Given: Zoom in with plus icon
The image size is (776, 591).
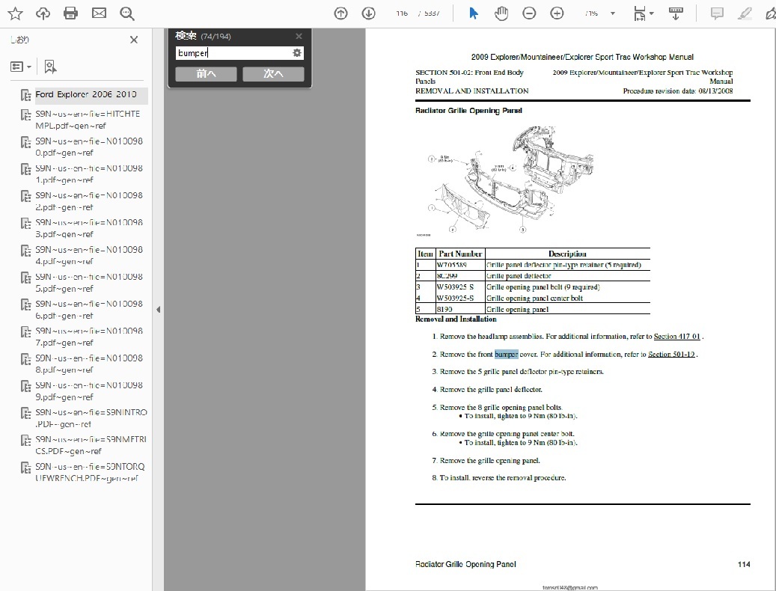Looking at the screenshot, I should (x=557, y=13).
